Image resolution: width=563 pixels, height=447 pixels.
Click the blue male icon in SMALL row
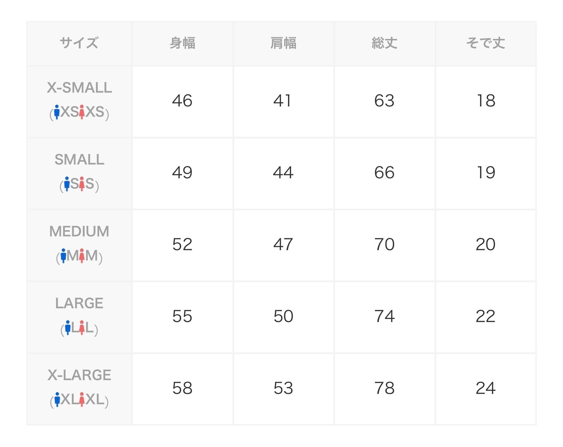point(67,184)
